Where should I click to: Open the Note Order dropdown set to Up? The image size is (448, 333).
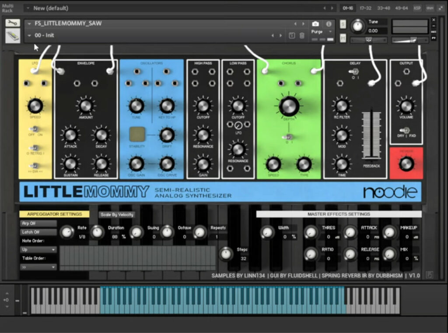click(x=38, y=250)
